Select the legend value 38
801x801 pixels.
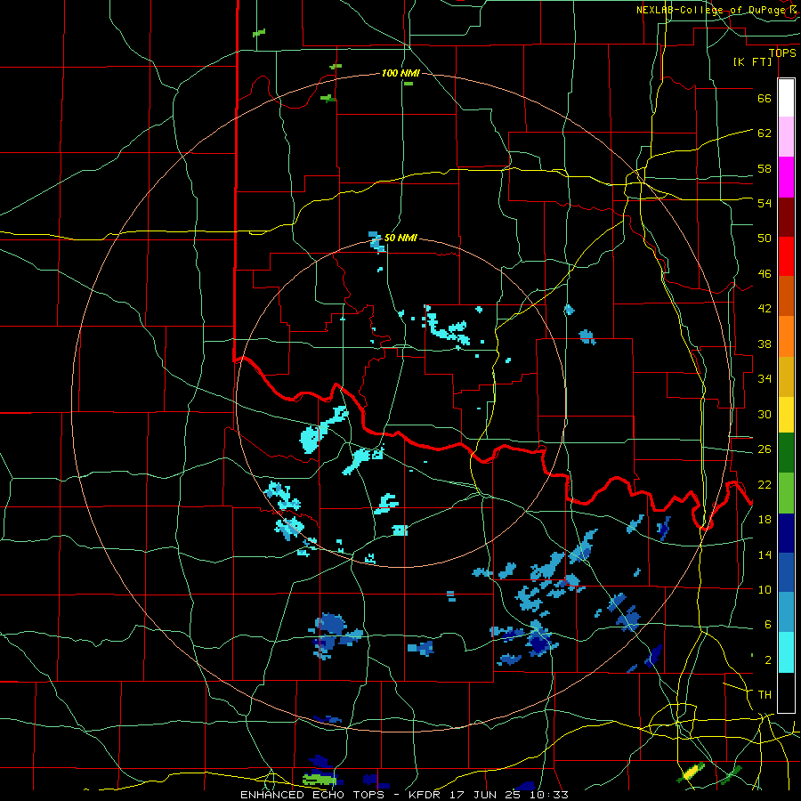pos(765,344)
